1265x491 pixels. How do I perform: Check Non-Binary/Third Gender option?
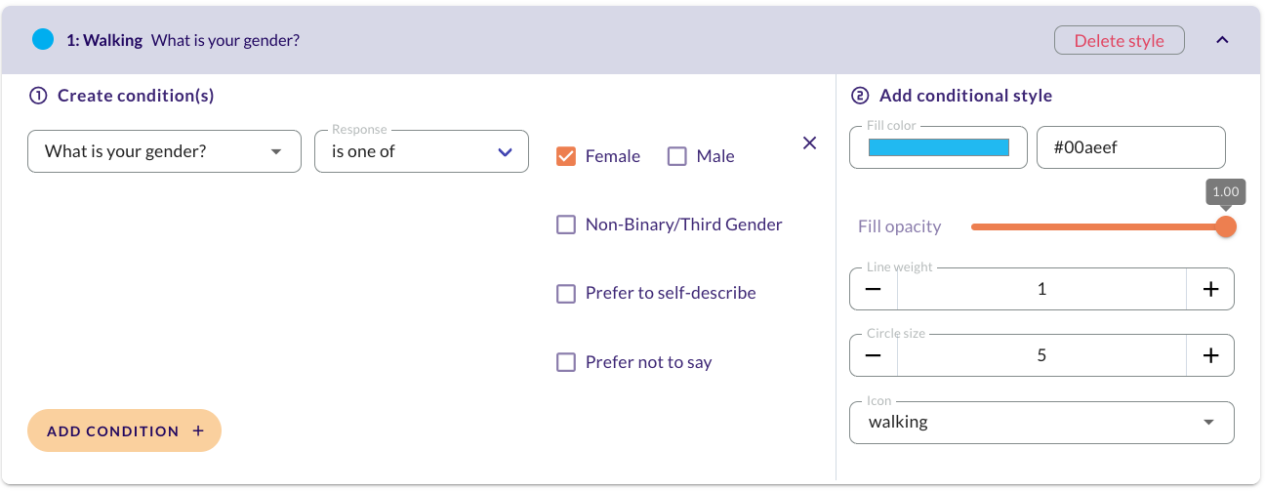click(x=566, y=225)
